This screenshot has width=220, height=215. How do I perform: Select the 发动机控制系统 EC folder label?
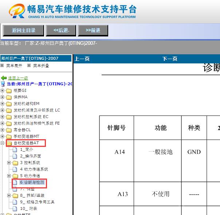pyautogui.click(x=31, y=117)
